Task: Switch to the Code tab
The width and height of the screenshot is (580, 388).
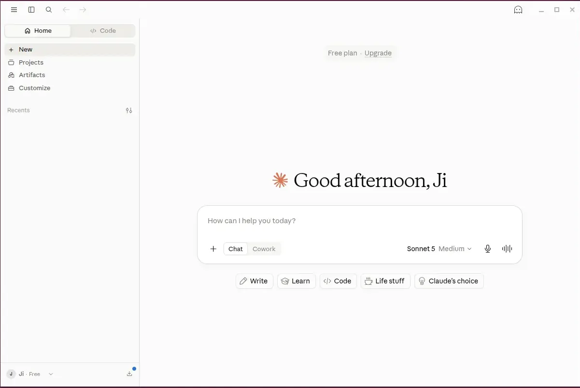Action: tap(103, 31)
